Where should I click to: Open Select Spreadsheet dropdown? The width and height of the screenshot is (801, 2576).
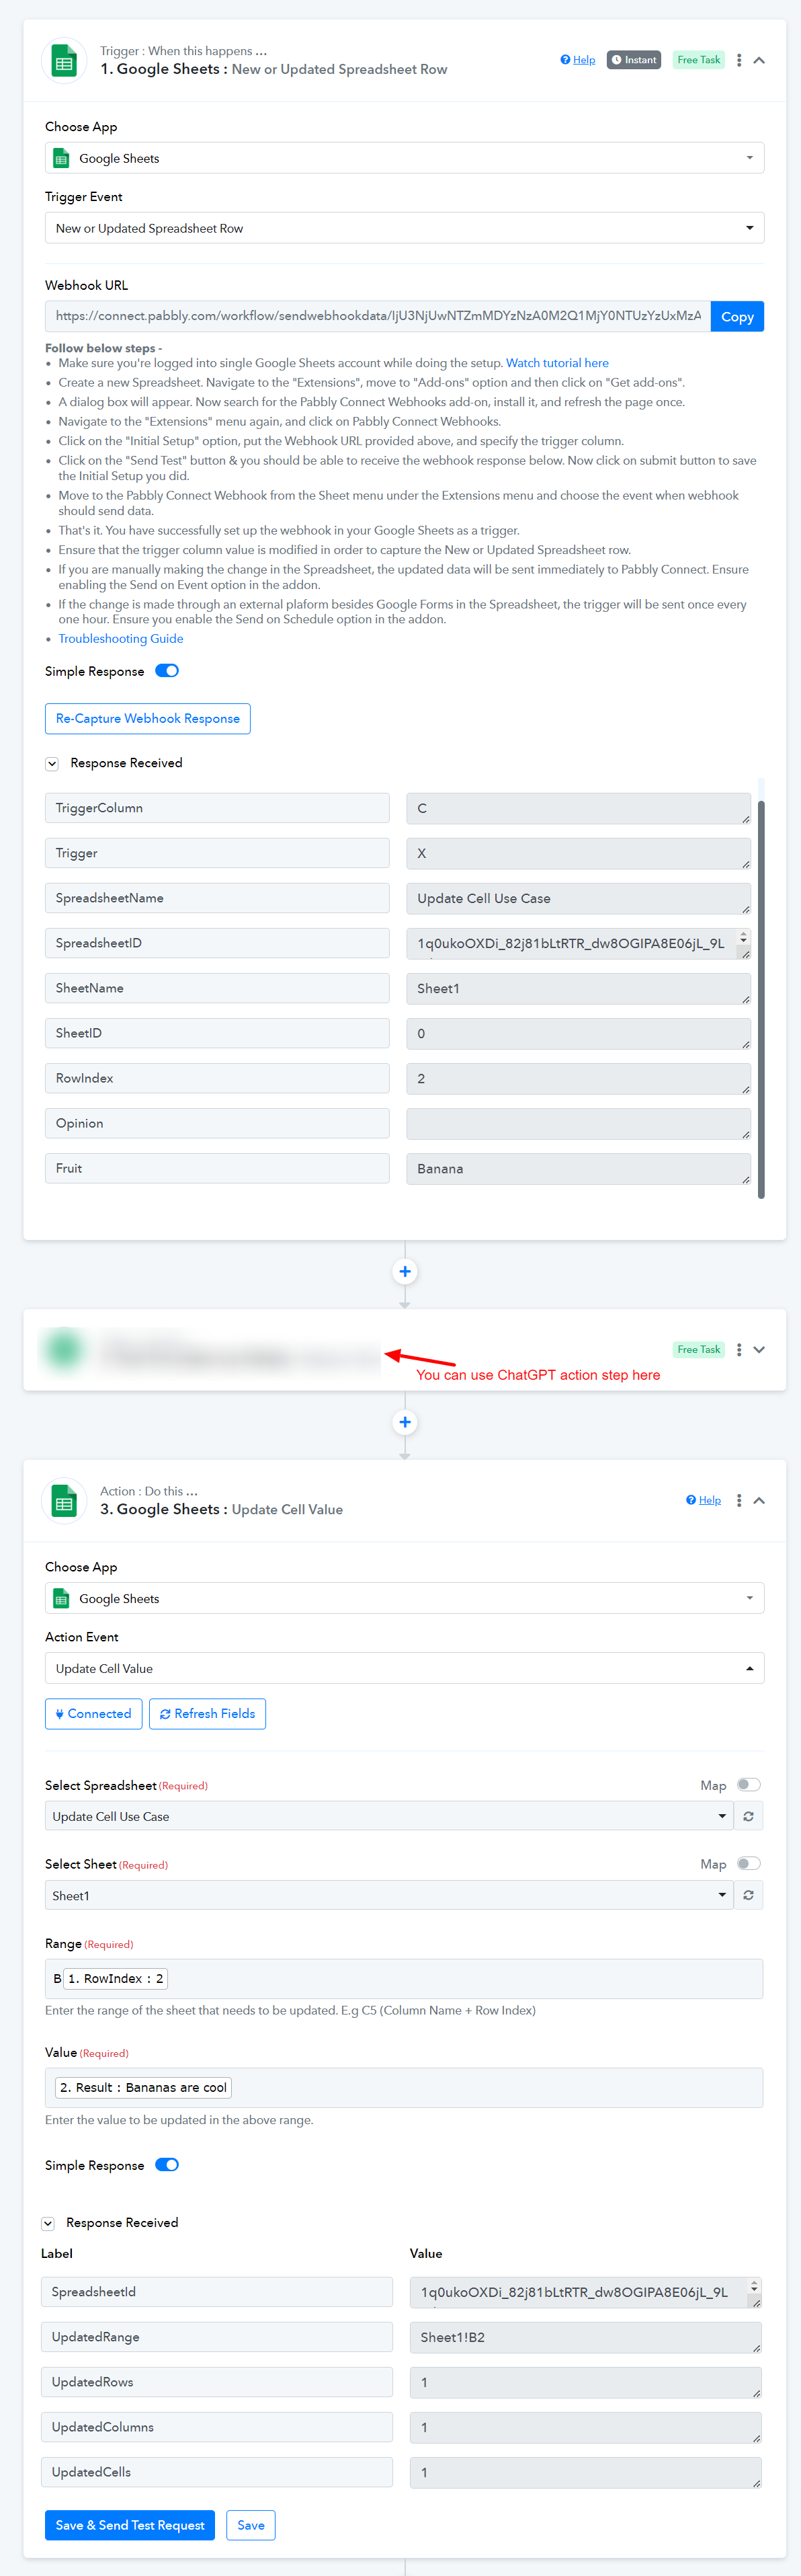click(390, 1816)
